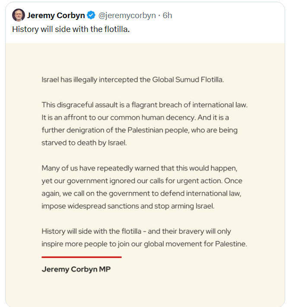The image size is (289, 307).
Task: Click the blue verified badge
Action: click(x=91, y=16)
